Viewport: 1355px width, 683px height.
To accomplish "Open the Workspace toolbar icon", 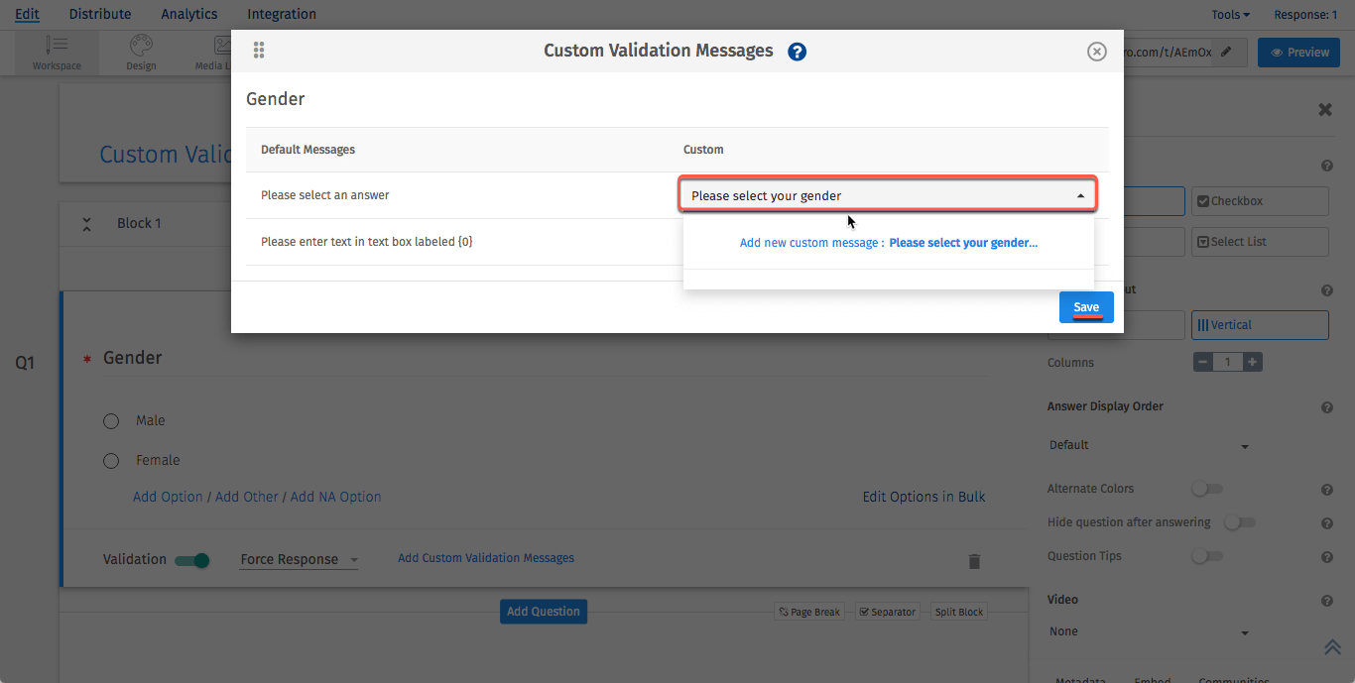I will (x=57, y=54).
